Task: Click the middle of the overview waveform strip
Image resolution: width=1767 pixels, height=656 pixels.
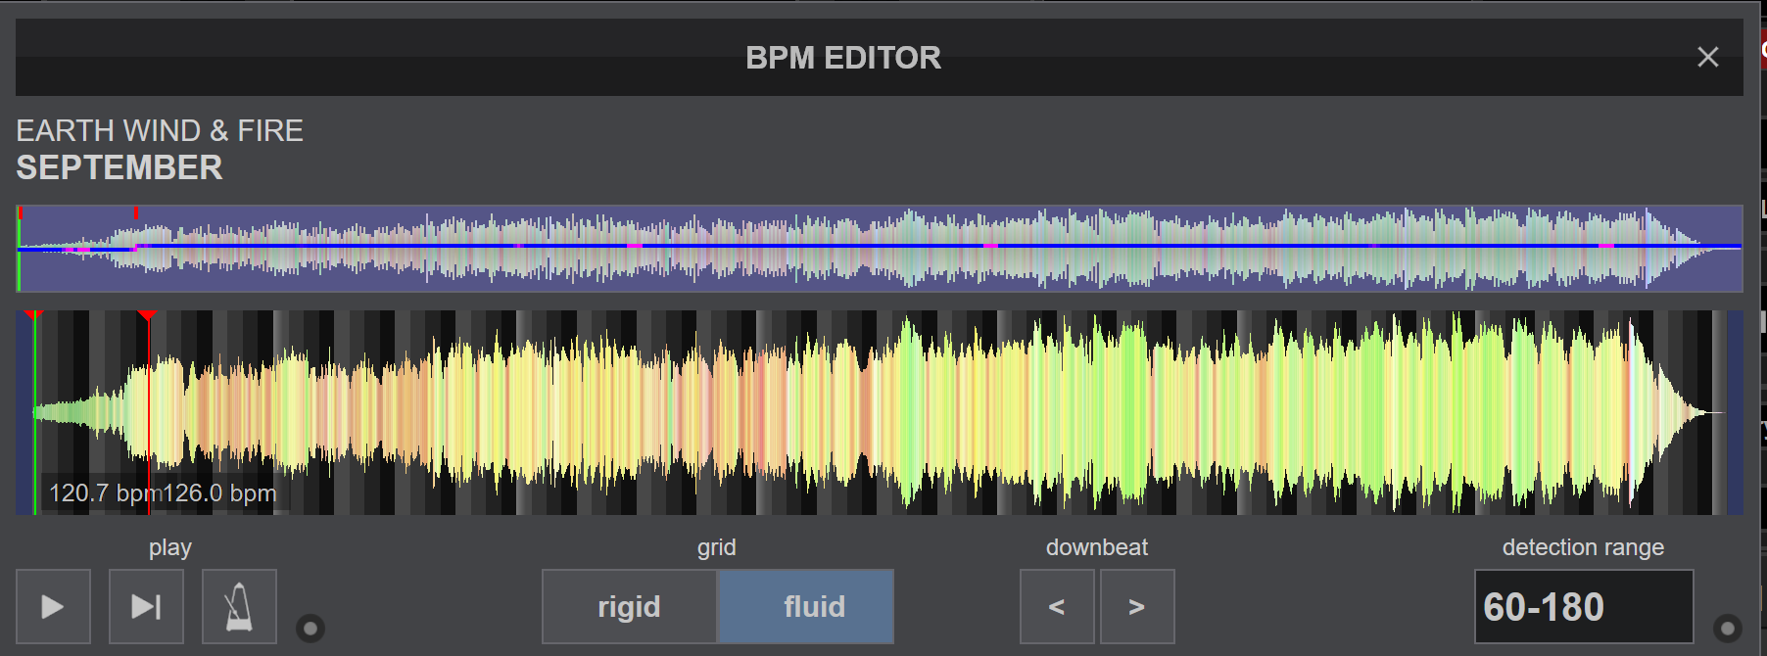Action: tap(879, 249)
